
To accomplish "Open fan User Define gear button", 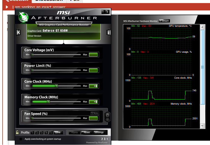I will pos(108,117).
